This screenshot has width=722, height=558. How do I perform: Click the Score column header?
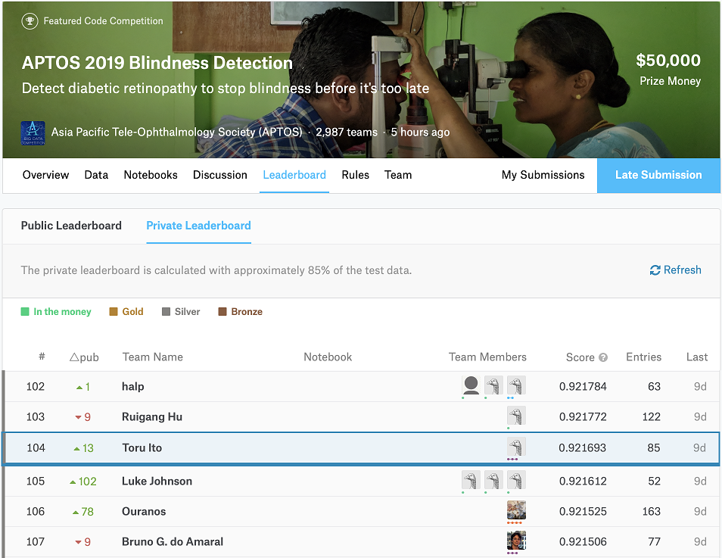580,357
